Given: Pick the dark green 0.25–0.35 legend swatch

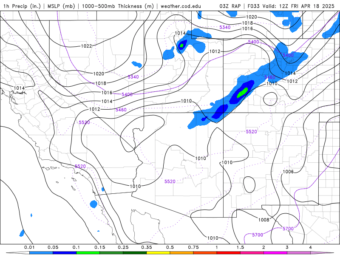Looking at the screenshot, I should [x=135, y=253].
